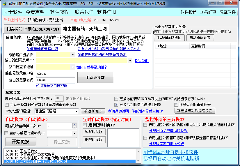The width and height of the screenshot is (240, 166).
Task: Open the 软件注册 menu item
Action: point(107,12)
